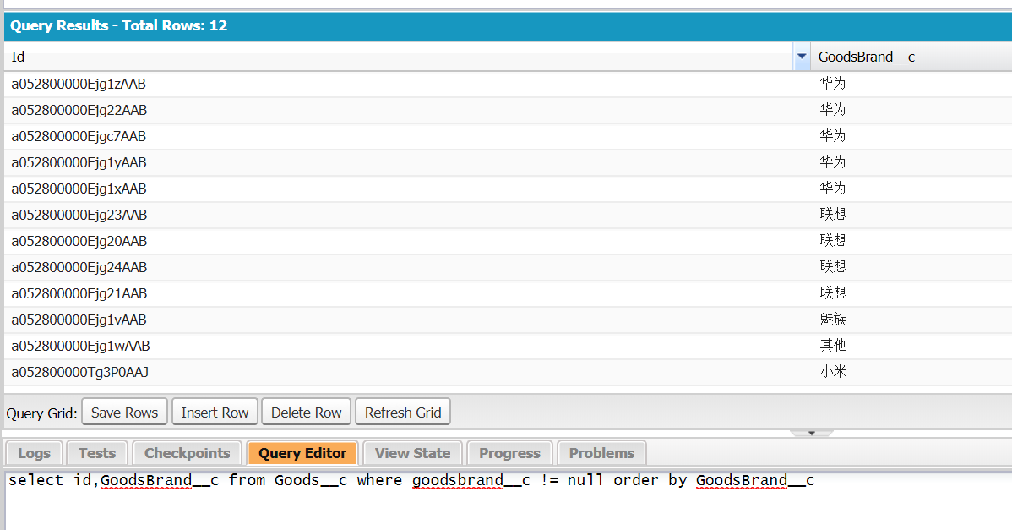Select row a052800000Ejg21AAB
The width and height of the screenshot is (1012, 530).
coord(508,293)
